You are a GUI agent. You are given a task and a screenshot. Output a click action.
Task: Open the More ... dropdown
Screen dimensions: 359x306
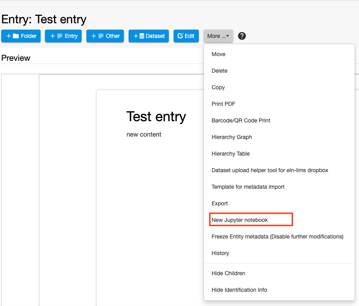click(218, 36)
